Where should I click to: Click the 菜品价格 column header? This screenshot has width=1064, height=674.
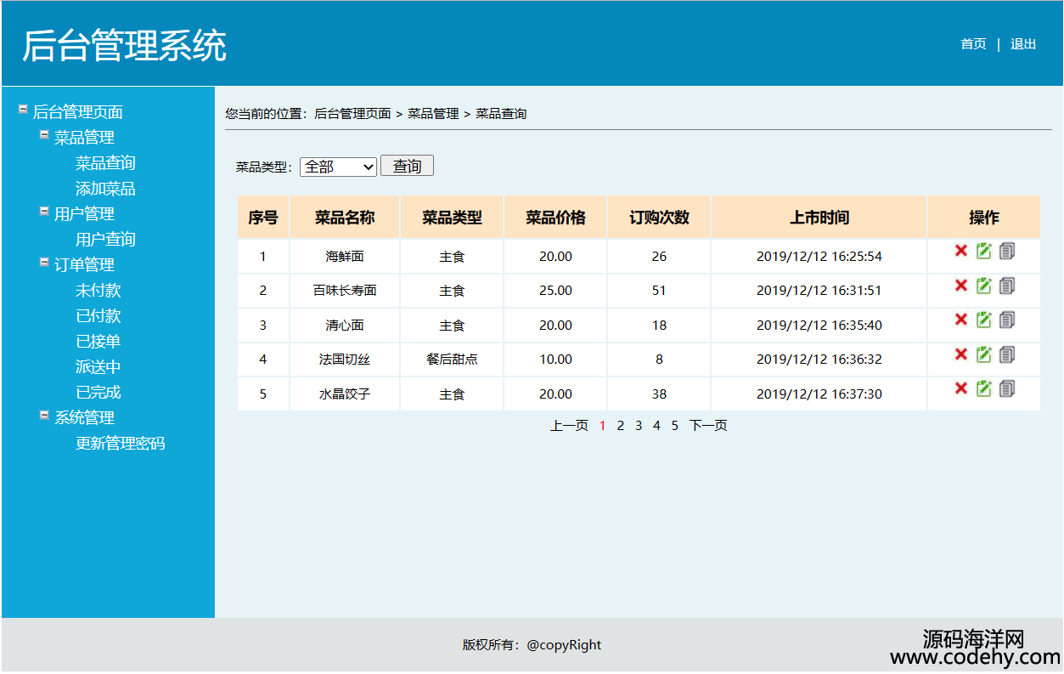click(x=555, y=218)
